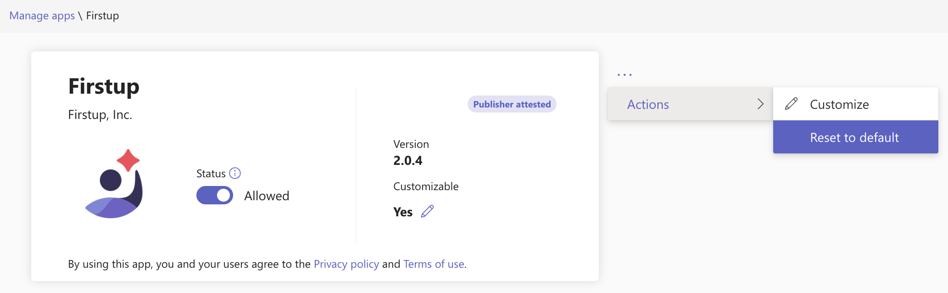Click the Customizable label
This screenshot has width=948, height=293.
[426, 186]
